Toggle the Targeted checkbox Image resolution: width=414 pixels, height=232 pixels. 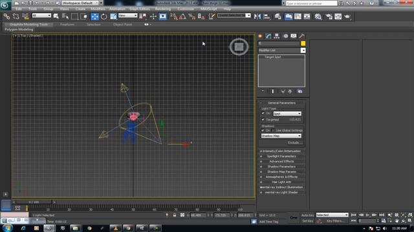coord(263,120)
